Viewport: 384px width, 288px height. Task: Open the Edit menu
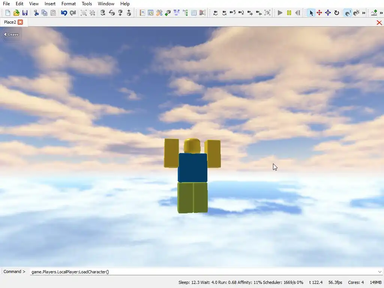[19, 4]
